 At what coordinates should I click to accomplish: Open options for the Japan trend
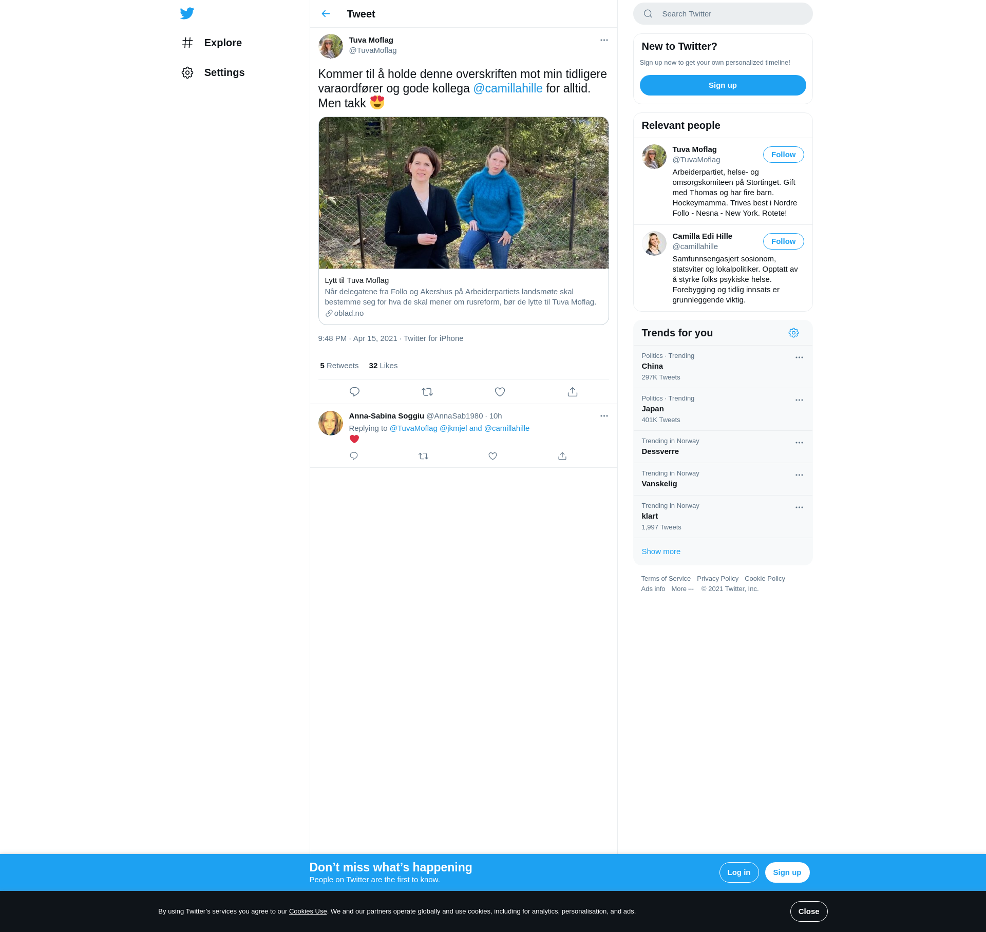pyautogui.click(x=799, y=400)
